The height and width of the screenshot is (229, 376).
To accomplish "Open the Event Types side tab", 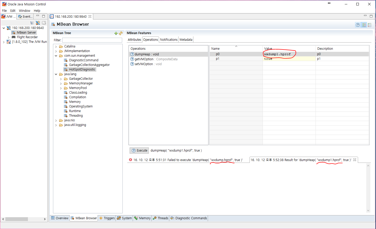I will [x=25, y=16].
